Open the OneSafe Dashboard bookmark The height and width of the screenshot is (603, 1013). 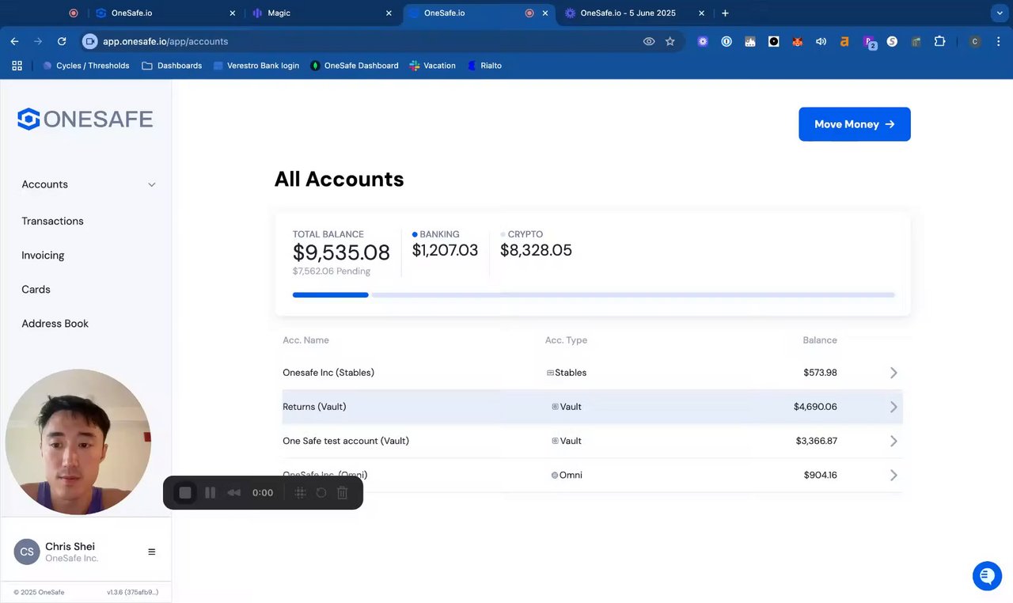(354, 66)
